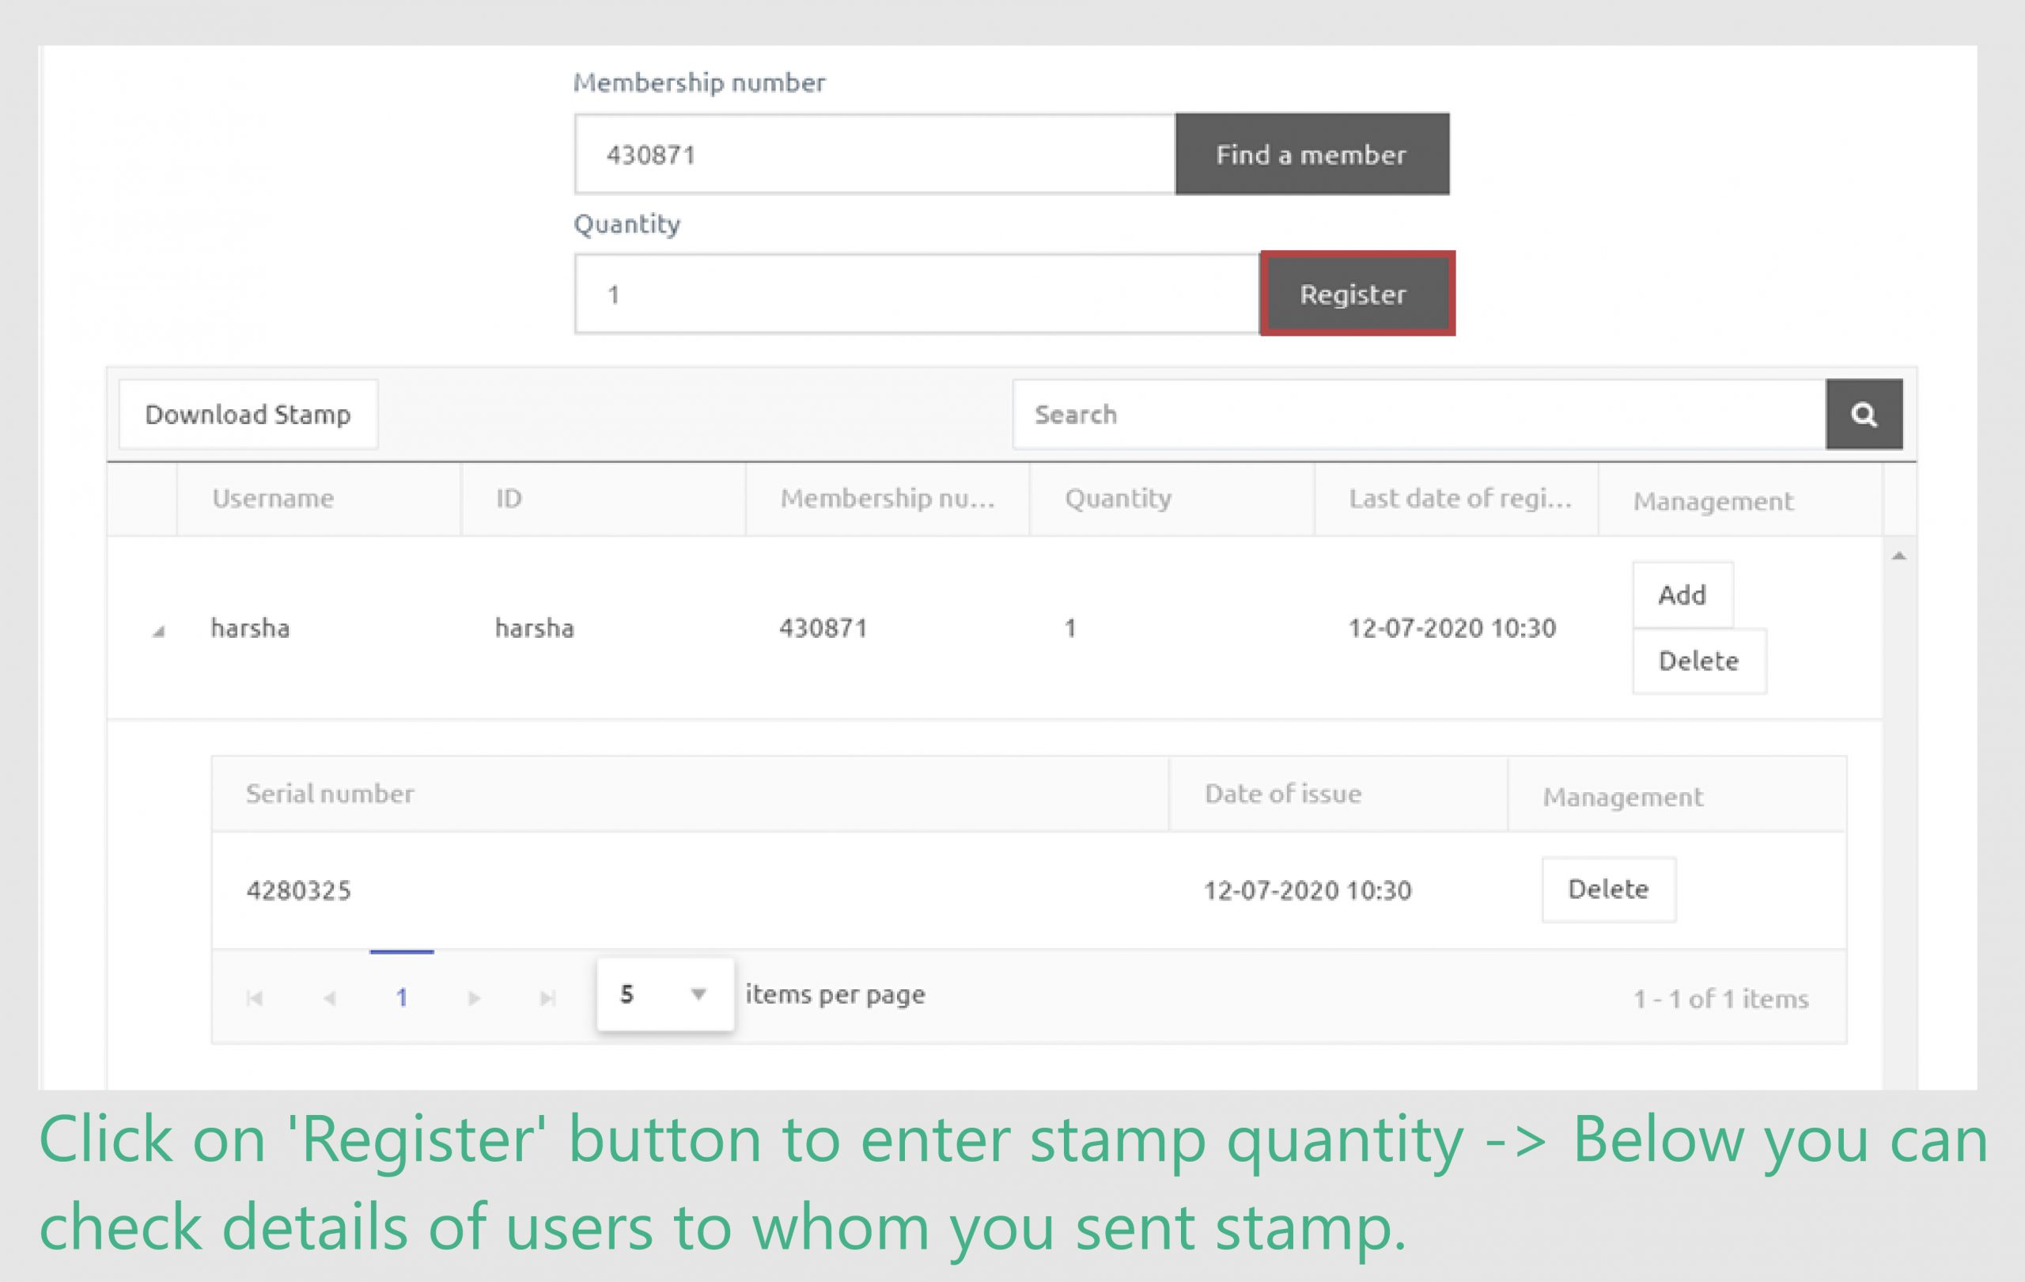The image size is (2025, 1282).
Task: Go to previous page arrow icon
Action: pos(330,998)
